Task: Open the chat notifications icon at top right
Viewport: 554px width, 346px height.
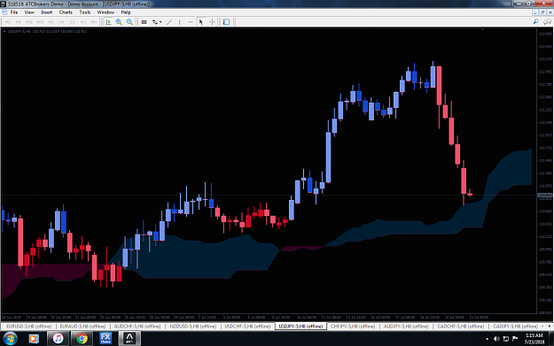Action: pyautogui.click(x=547, y=22)
